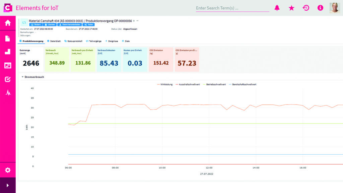Click the info icon in header

320,8
